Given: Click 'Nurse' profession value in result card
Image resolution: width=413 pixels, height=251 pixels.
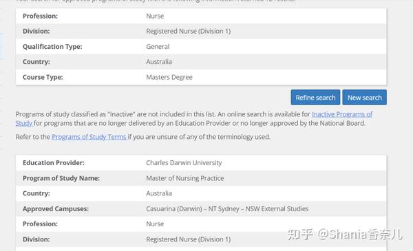Looking at the screenshot, I should pyautogui.click(x=155, y=224).
